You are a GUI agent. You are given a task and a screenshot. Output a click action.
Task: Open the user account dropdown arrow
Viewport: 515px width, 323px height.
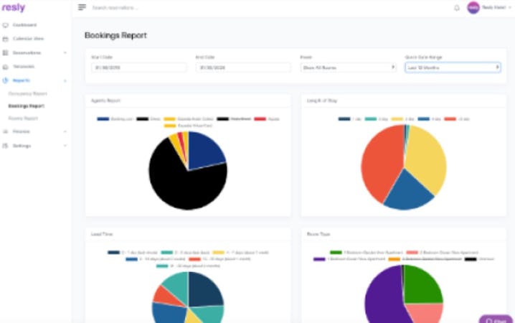(x=510, y=8)
